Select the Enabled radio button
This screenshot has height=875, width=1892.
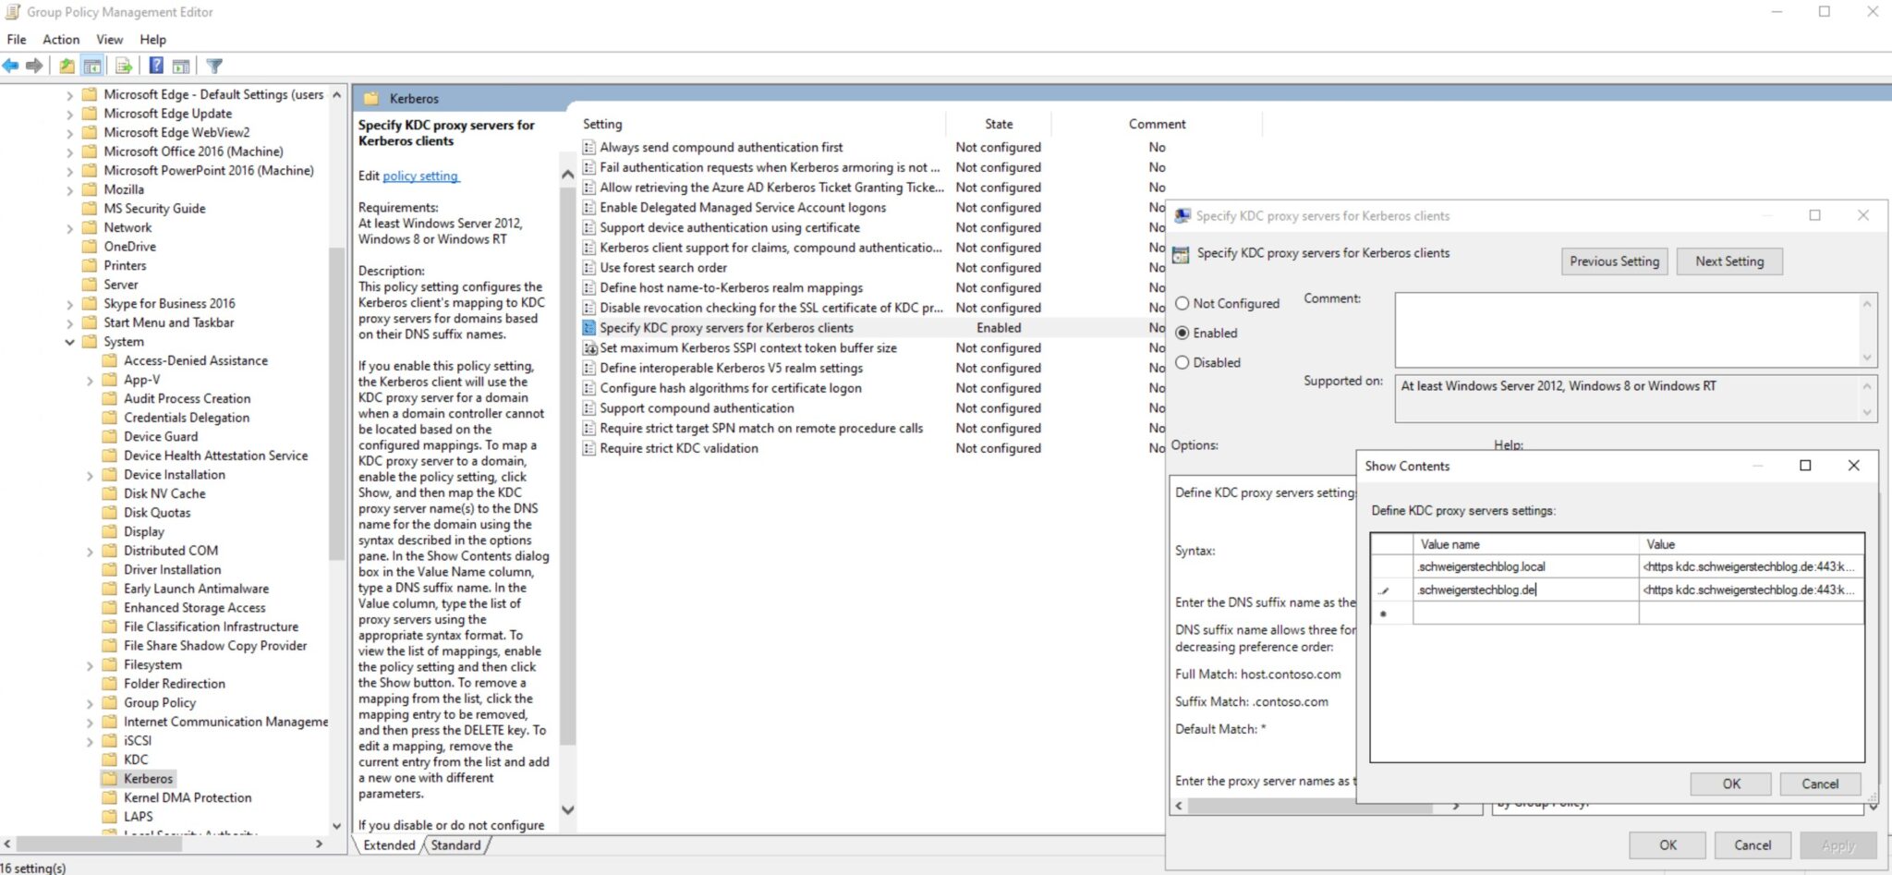click(x=1182, y=333)
